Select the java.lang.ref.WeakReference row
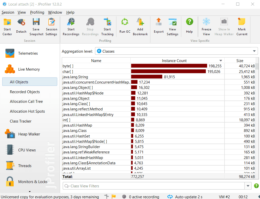The height and width of the screenshot is (199, 260). coord(159,152)
